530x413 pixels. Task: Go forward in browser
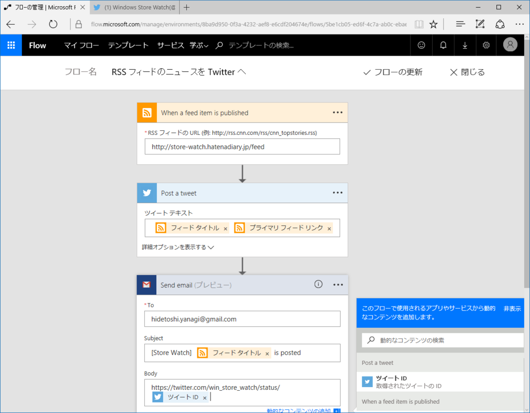[x=32, y=24]
